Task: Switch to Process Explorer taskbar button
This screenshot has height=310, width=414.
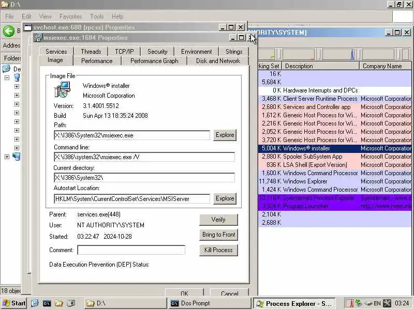Action: click(x=294, y=304)
